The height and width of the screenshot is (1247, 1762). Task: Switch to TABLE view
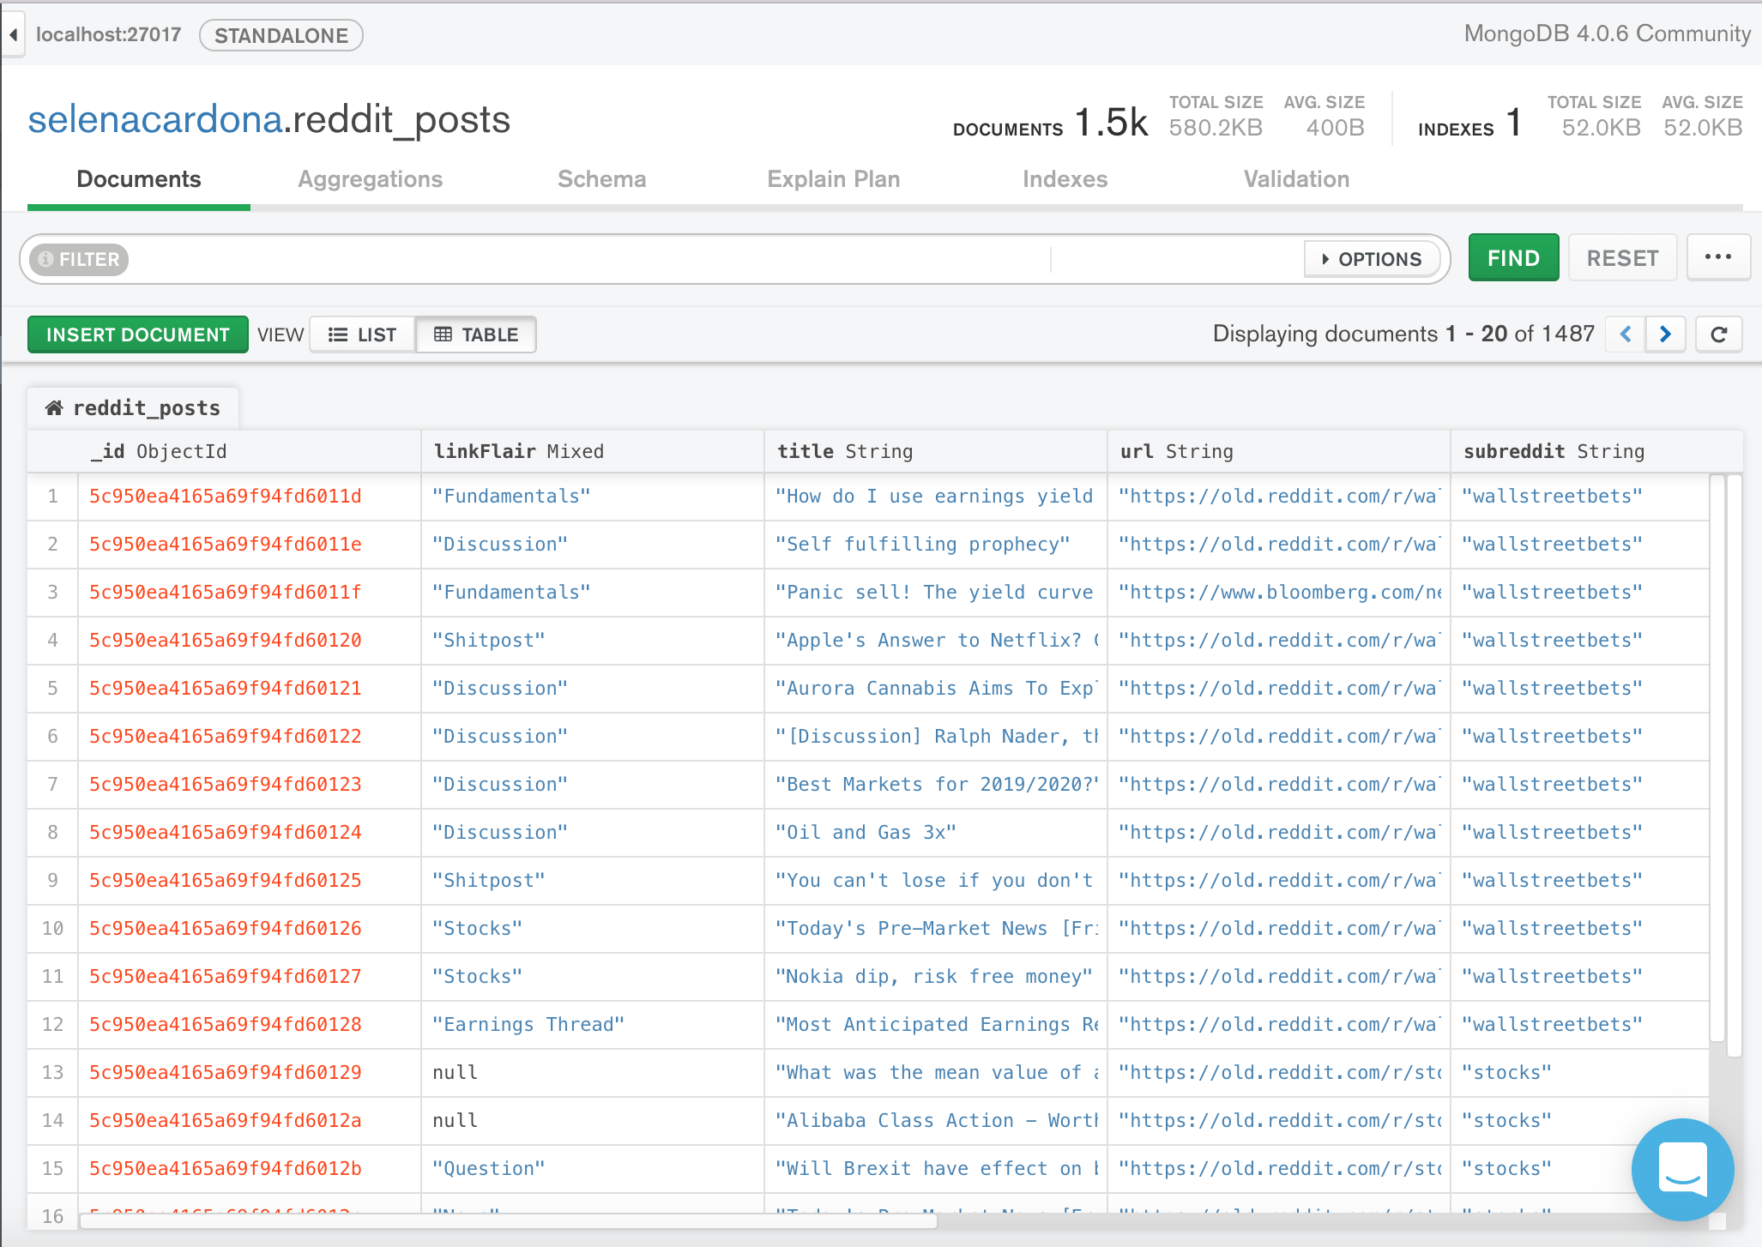(476, 334)
